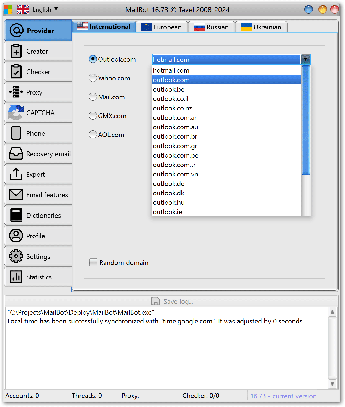Image resolution: width=345 pixels, height=407 pixels.
Task: Click the Statistics bar chart icon
Action: [x=16, y=277]
